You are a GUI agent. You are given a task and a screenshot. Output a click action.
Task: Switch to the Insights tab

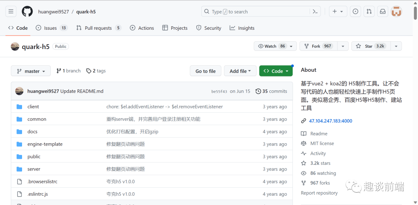pos(242,28)
